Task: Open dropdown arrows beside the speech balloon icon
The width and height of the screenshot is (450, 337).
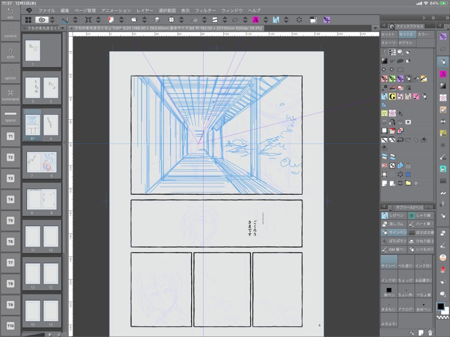Action: [245, 20]
